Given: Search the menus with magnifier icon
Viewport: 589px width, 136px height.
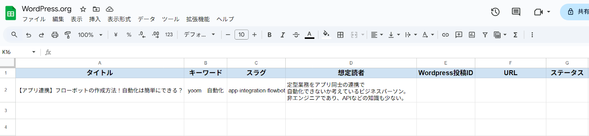Looking at the screenshot, I should pyautogui.click(x=14, y=35).
